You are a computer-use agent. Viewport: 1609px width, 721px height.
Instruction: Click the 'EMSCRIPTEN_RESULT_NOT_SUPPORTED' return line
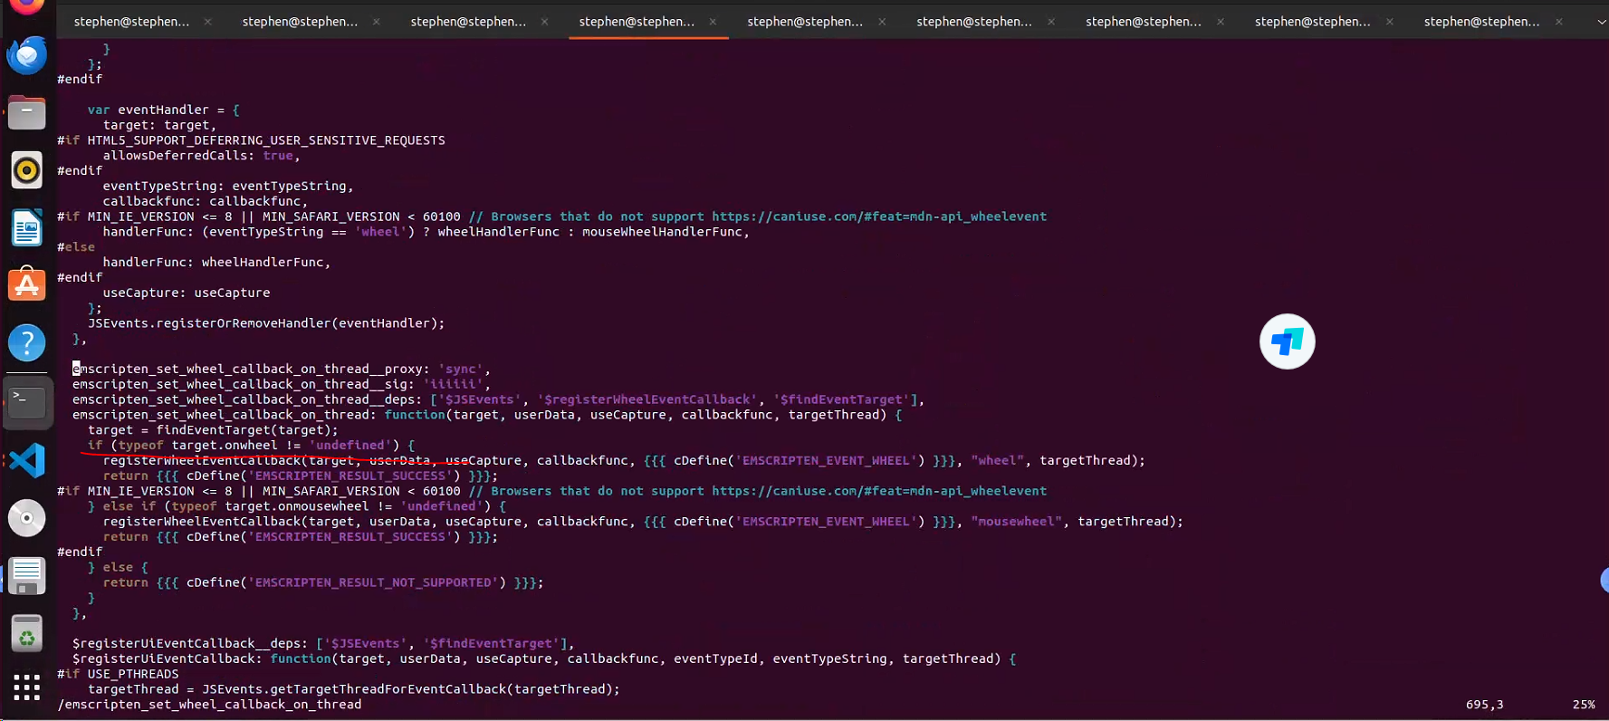coord(323,582)
